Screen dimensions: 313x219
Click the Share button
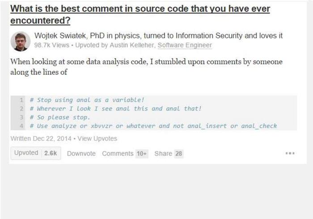coord(163,154)
